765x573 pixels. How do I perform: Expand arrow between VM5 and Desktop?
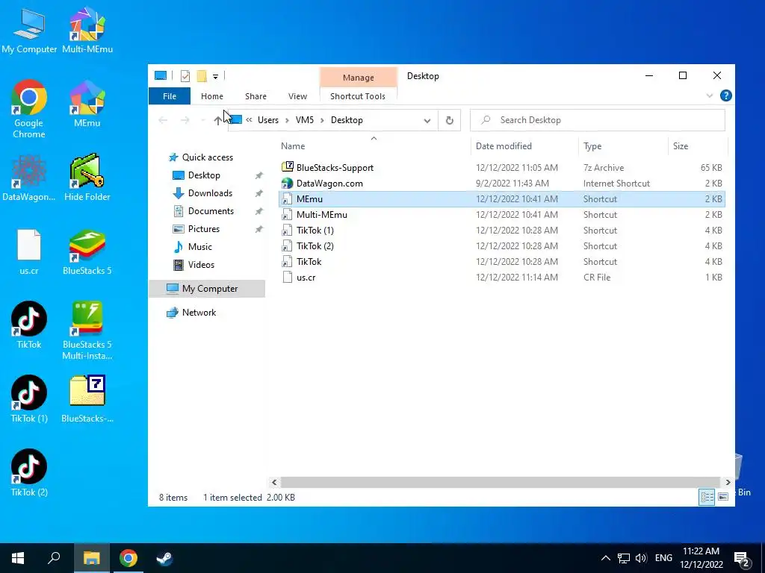coord(323,120)
